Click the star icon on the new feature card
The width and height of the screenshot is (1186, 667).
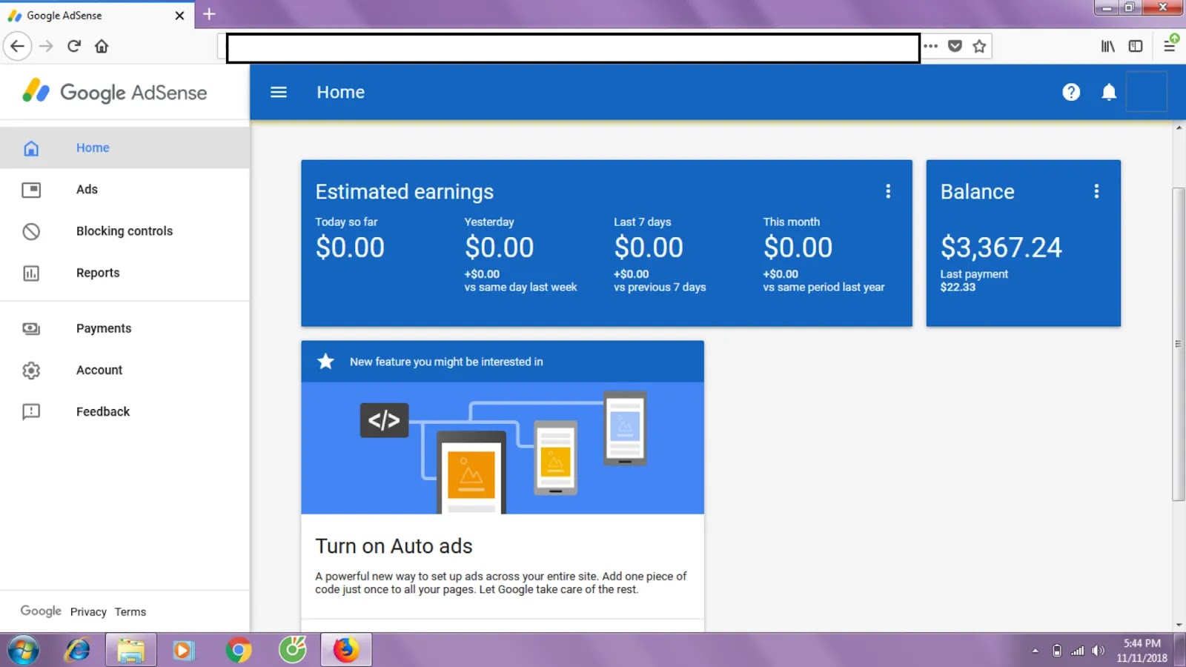325,361
